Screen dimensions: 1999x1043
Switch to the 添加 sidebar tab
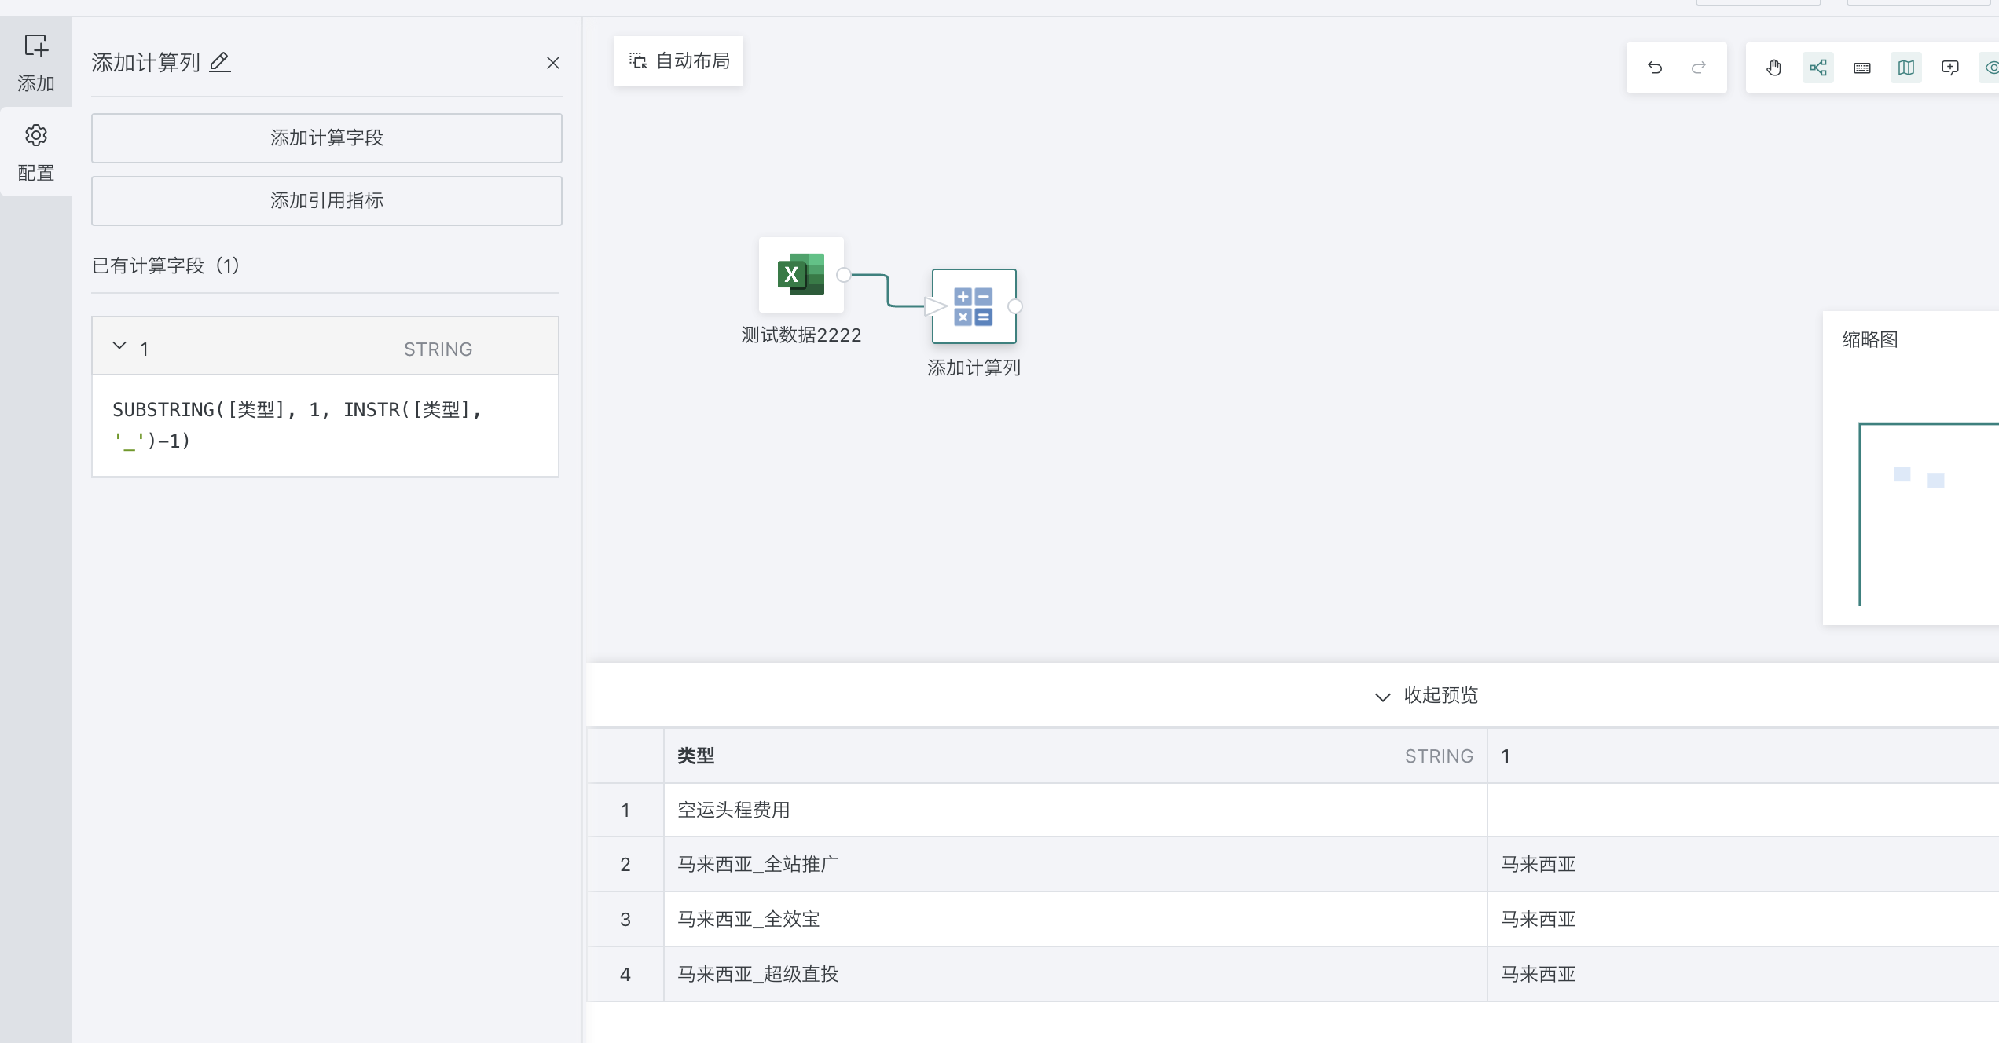(x=36, y=61)
